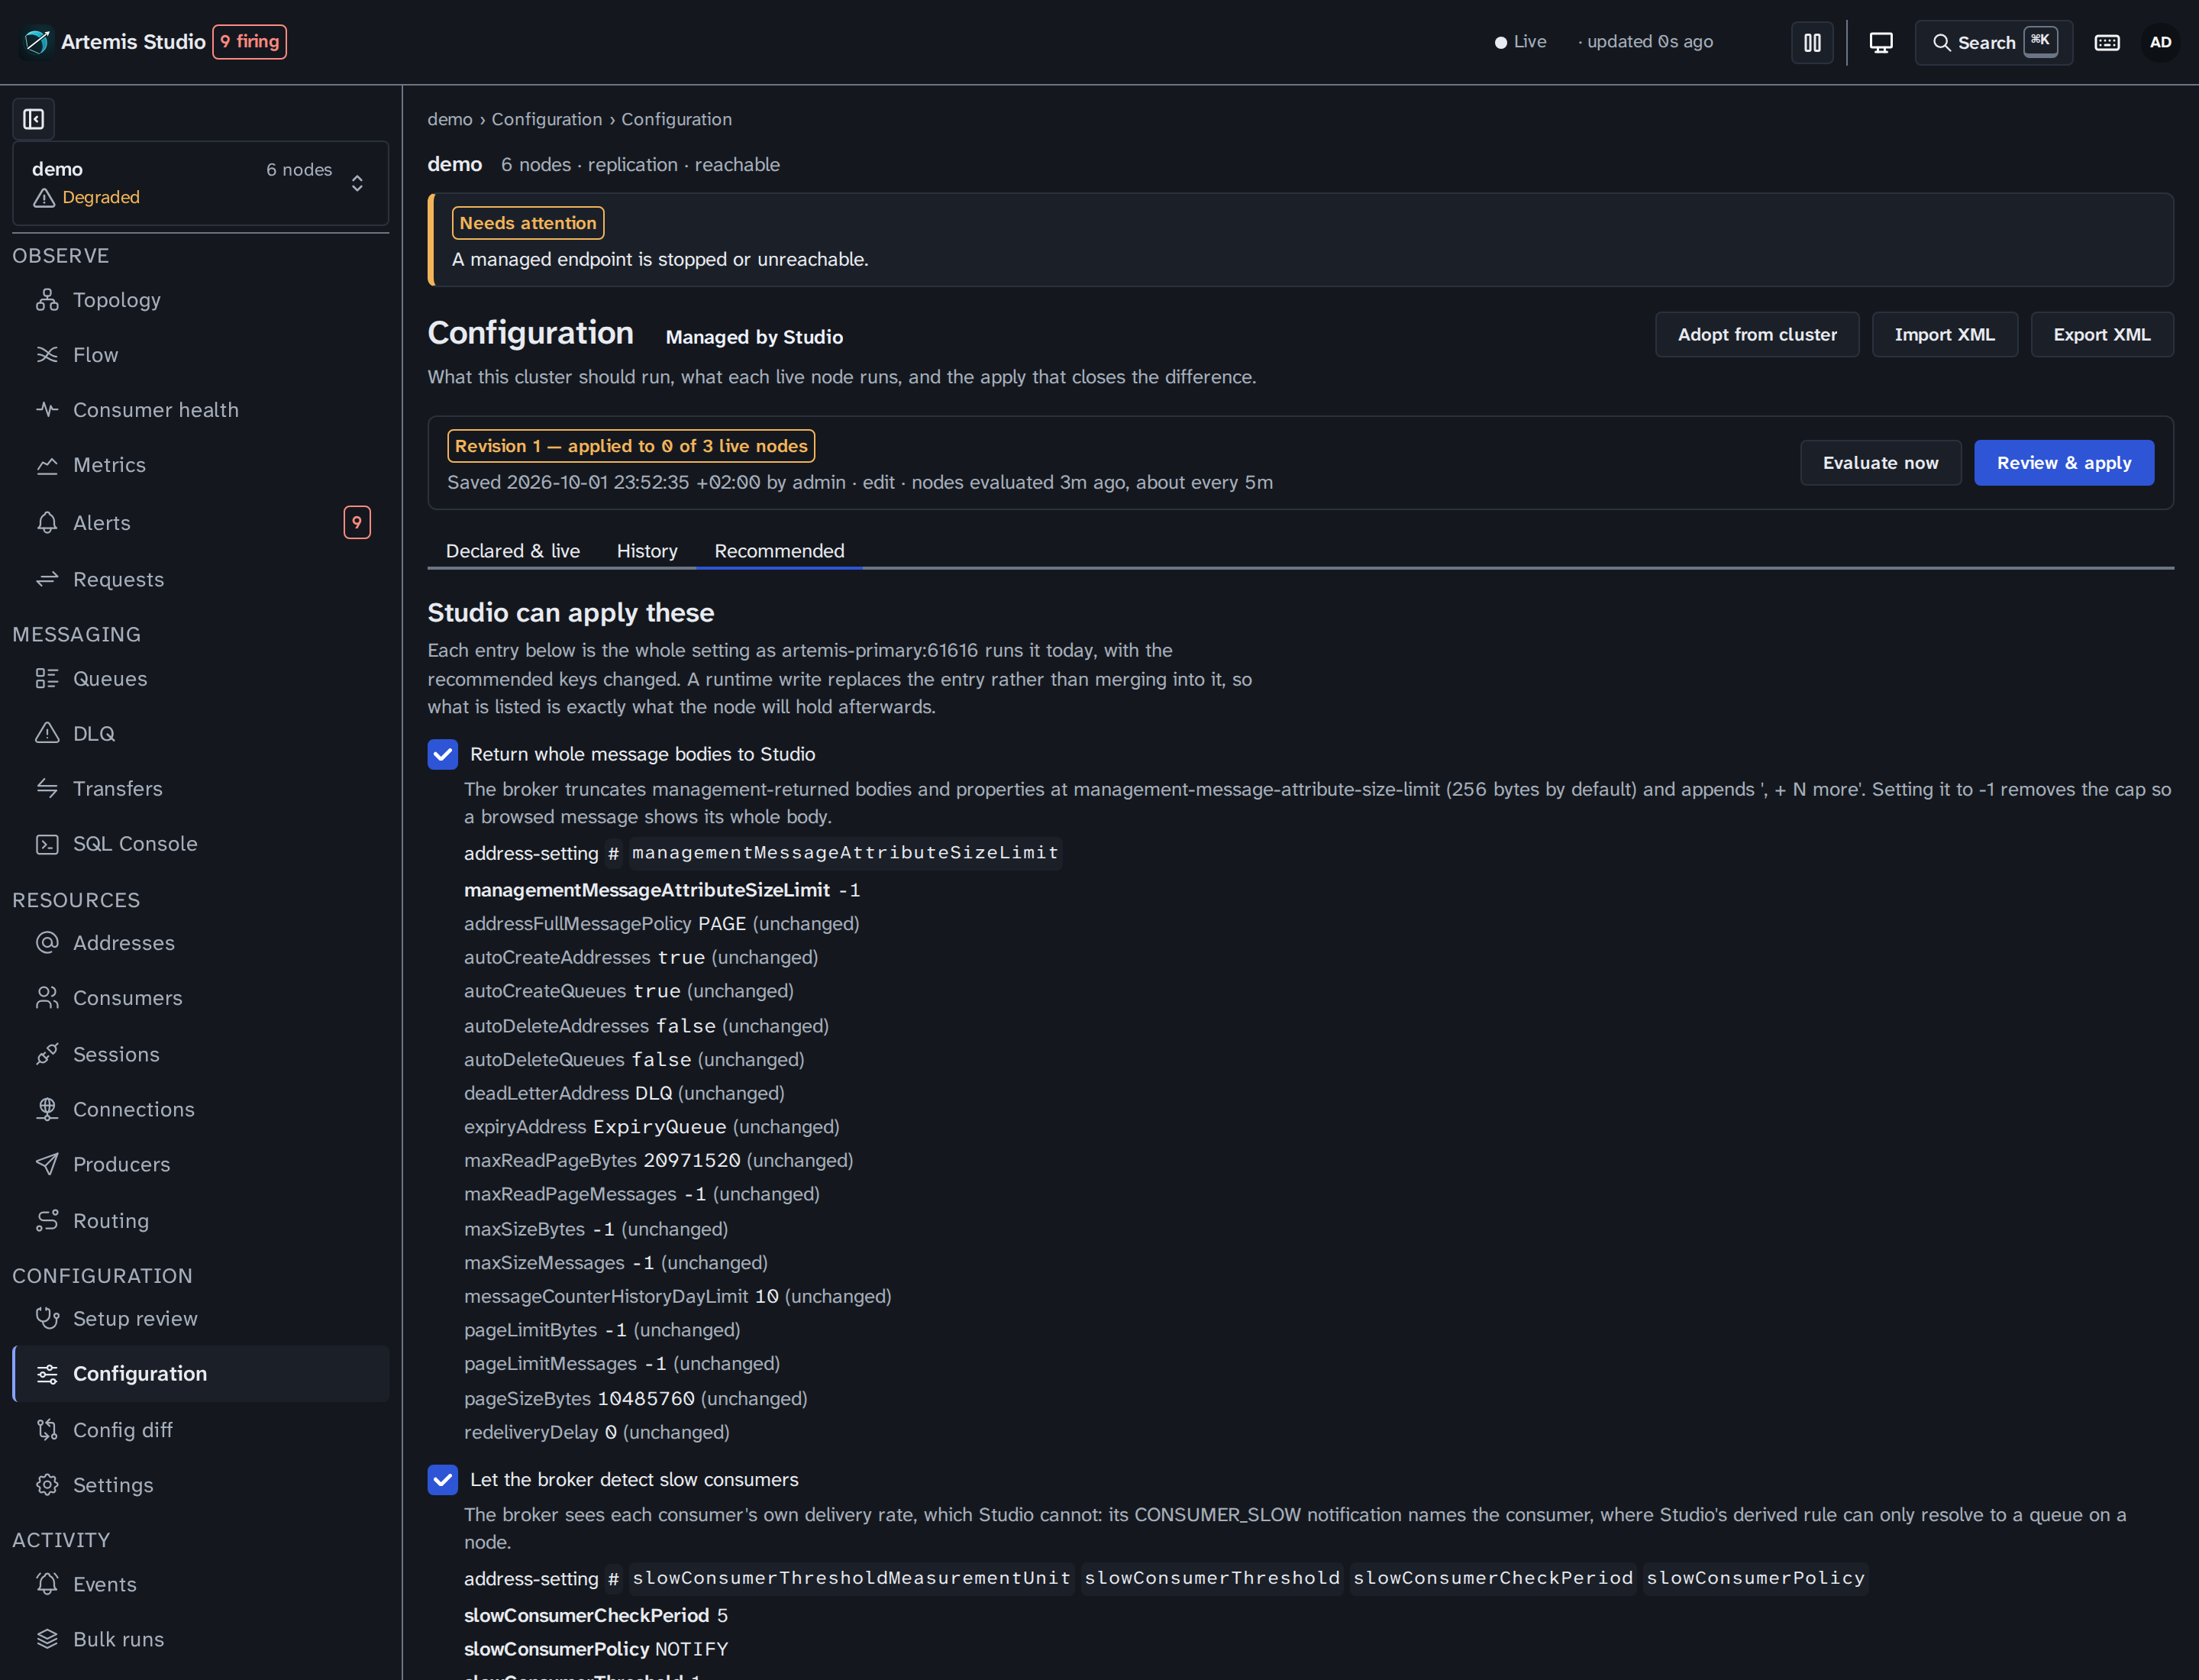The height and width of the screenshot is (1680, 2199).
Task: Switch to the History tab
Action: click(647, 551)
